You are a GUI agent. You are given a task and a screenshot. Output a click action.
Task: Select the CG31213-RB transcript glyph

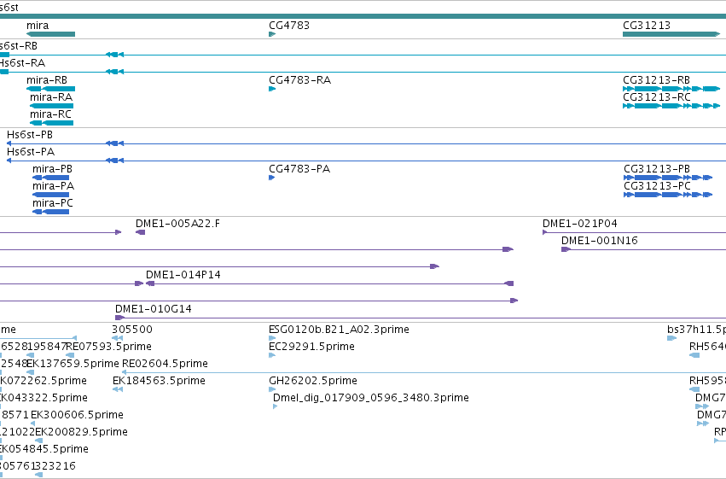(x=671, y=89)
